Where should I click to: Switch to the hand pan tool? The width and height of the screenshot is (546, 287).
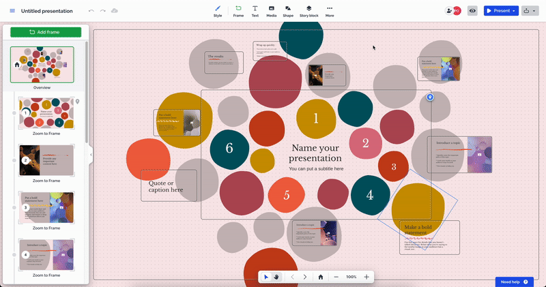tap(276, 277)
